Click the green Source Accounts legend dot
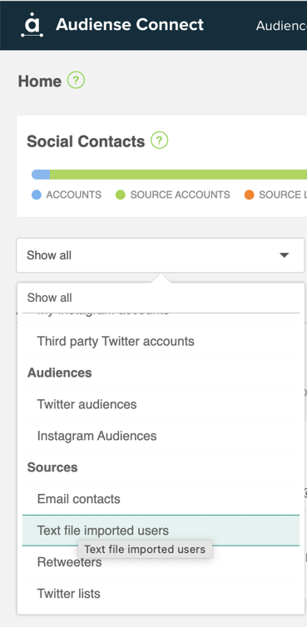 pos(121,195)
